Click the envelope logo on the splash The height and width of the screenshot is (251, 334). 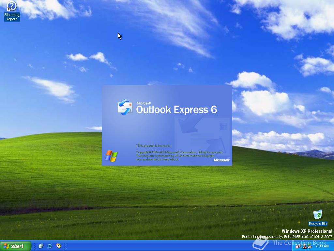(125, 107)
